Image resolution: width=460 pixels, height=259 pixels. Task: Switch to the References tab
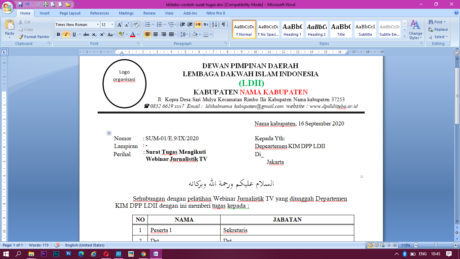(100, 13)
